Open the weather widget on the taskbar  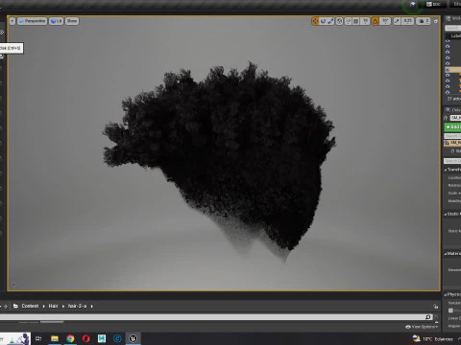pos(433,339)
